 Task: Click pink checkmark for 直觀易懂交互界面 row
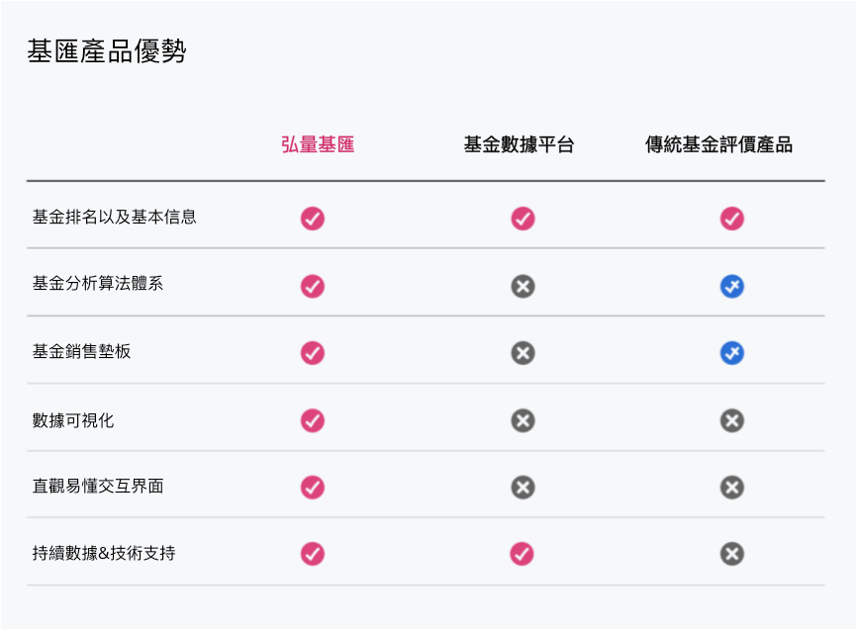tap(313, 488)
